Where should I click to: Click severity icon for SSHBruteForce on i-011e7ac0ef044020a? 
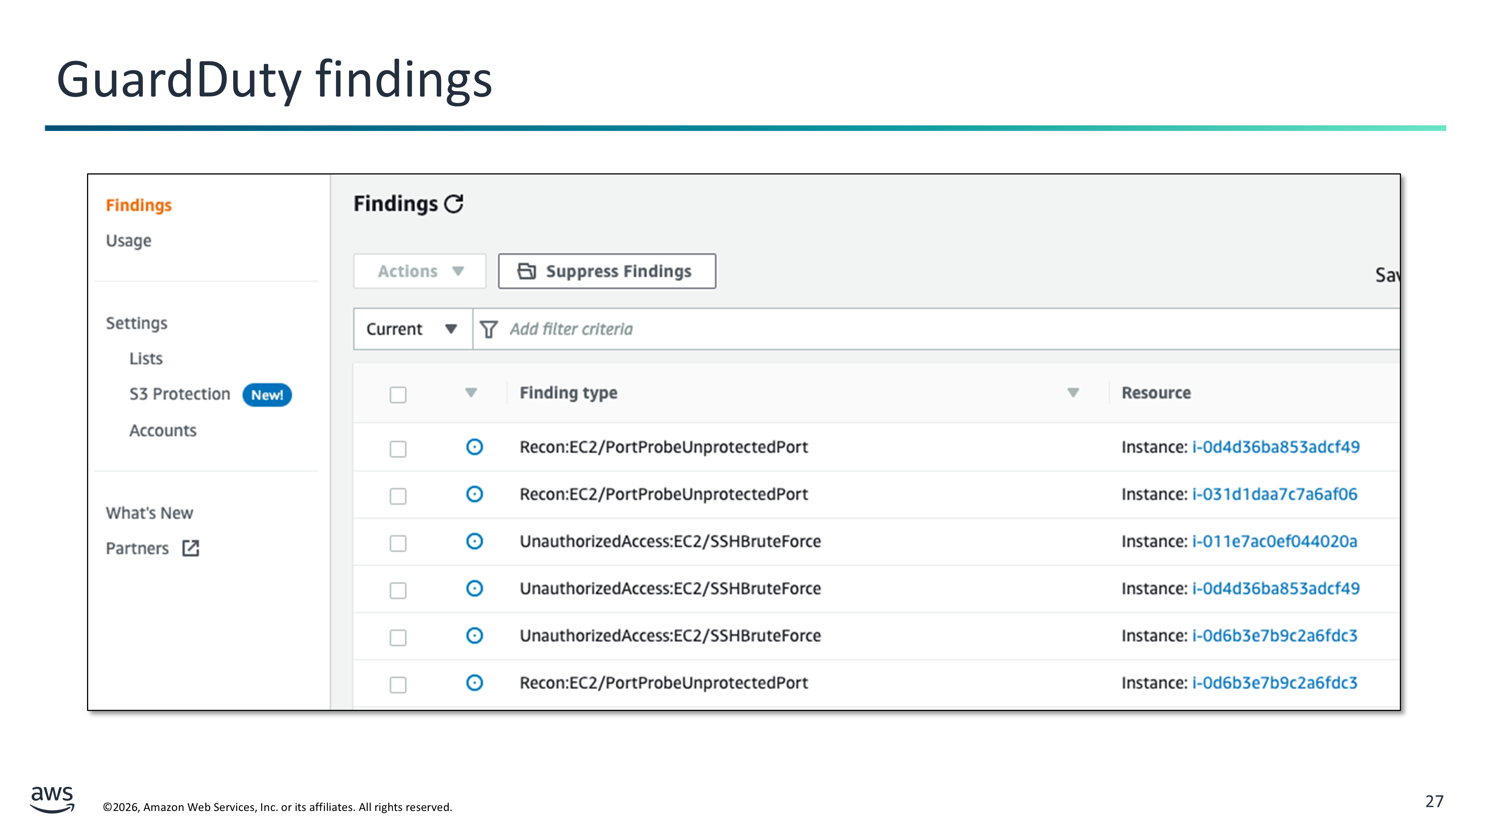click(474, 541)
